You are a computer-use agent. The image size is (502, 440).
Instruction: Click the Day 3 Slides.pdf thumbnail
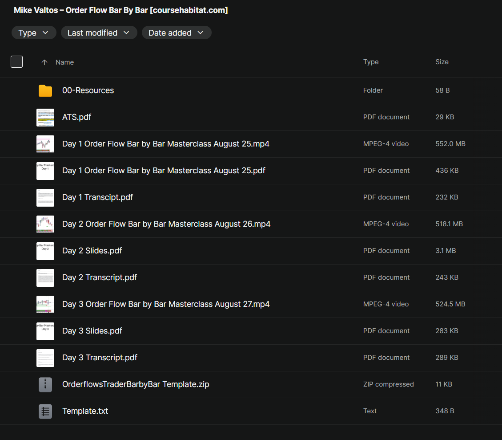click(45, 331)
